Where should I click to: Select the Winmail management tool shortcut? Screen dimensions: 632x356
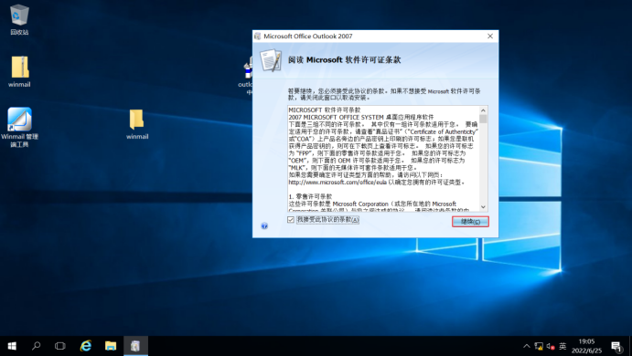pyautogui.click(x=19, y=127)
